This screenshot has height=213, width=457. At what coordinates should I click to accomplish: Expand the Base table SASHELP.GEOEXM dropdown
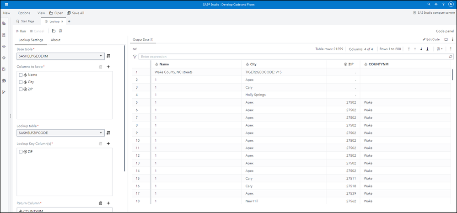[101, 56]
